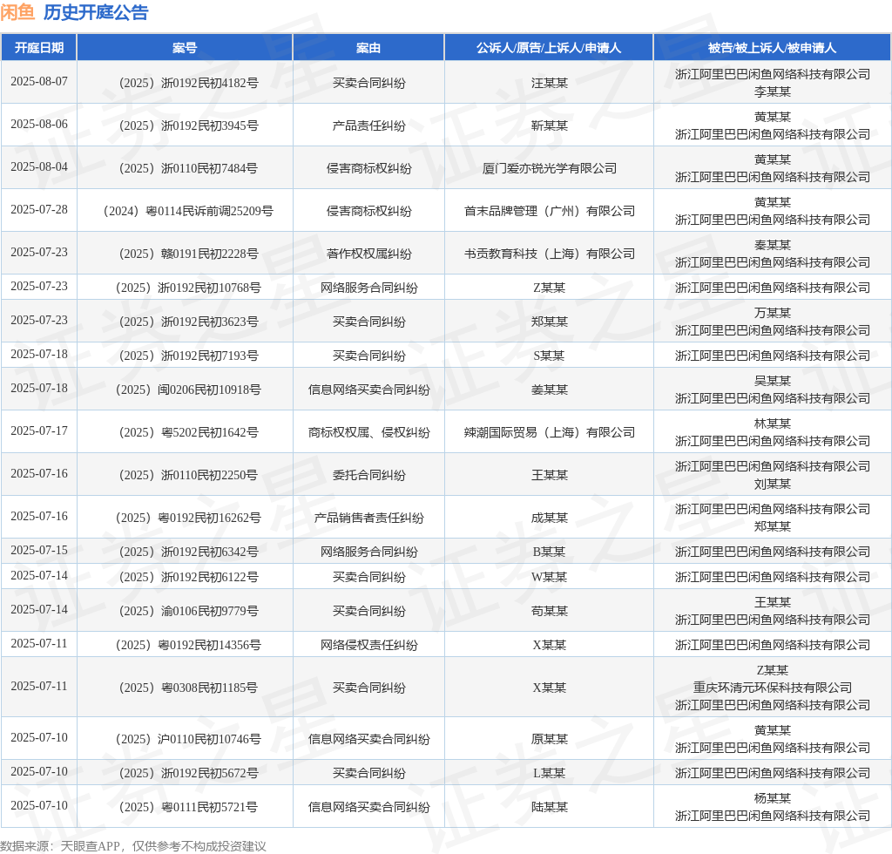Select the 案号 column header

pos(185,48)
